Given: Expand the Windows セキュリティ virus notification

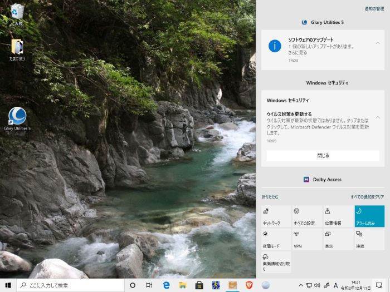Looking at the screenshot, I should [x=378, y=118].
